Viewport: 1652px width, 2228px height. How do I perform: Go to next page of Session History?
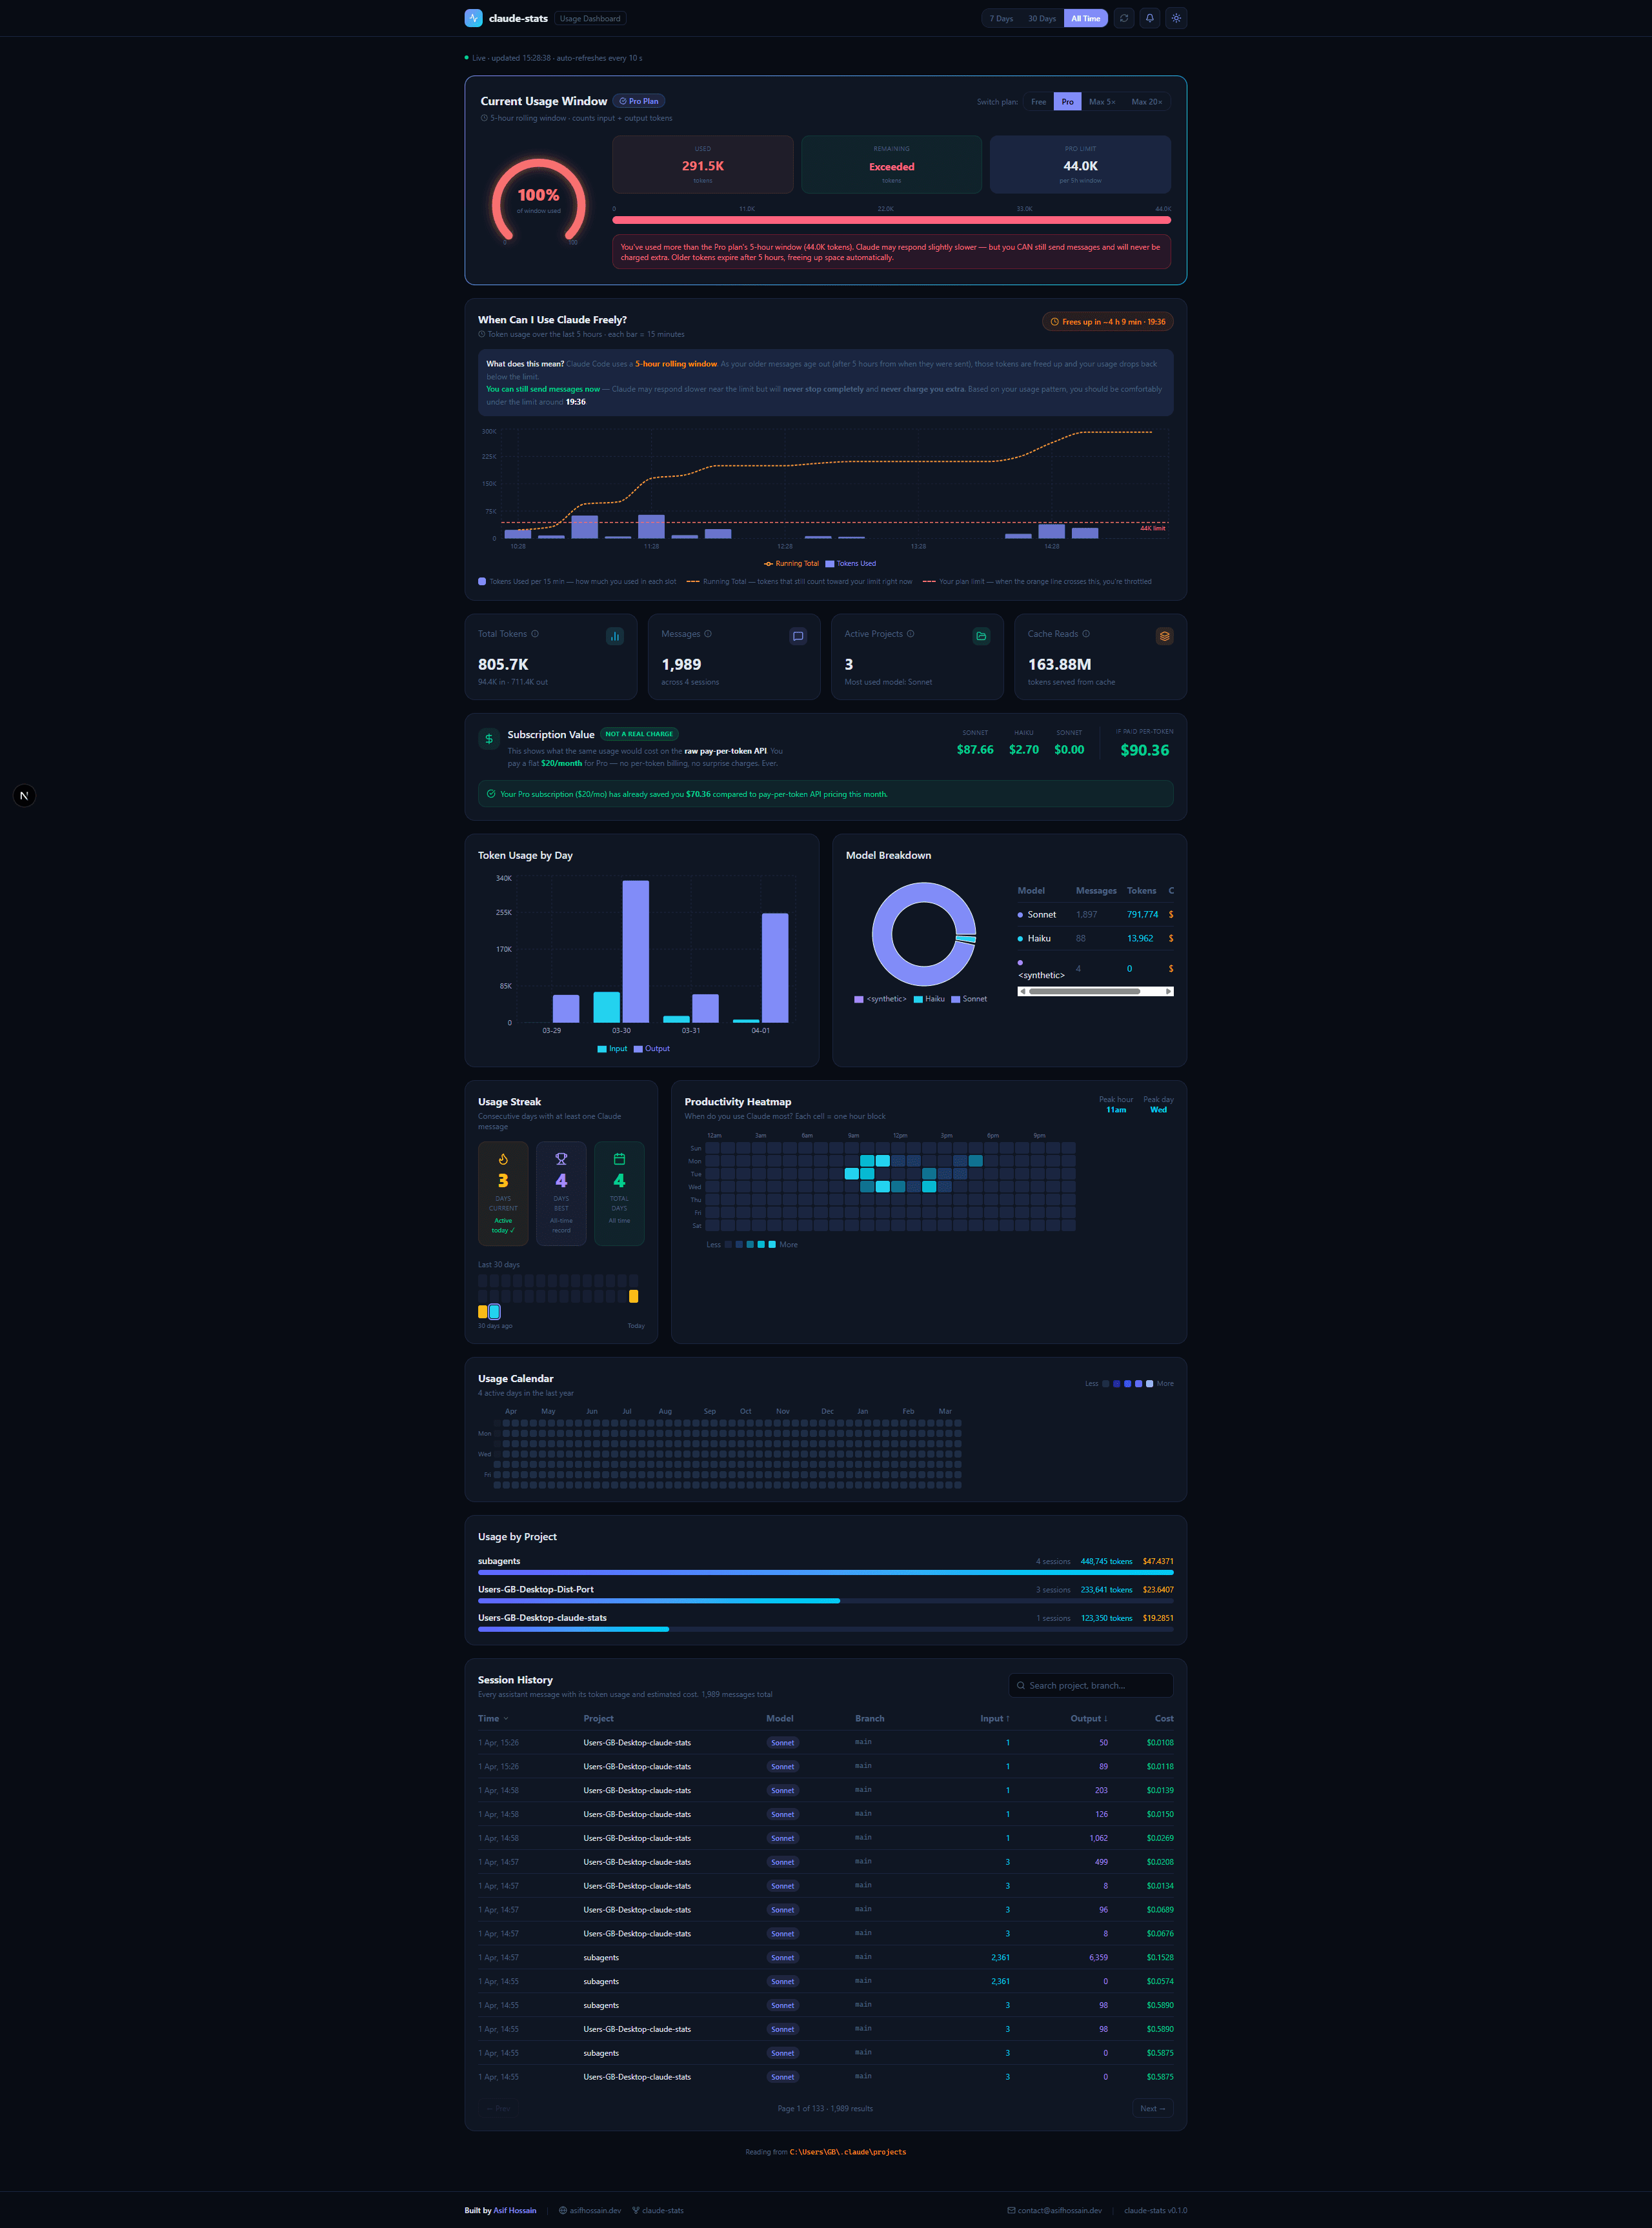tap(1152, 2108)
